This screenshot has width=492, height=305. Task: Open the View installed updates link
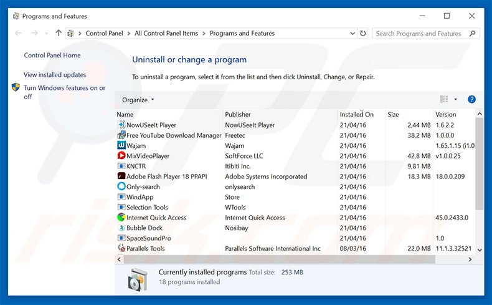pos(55,75)
